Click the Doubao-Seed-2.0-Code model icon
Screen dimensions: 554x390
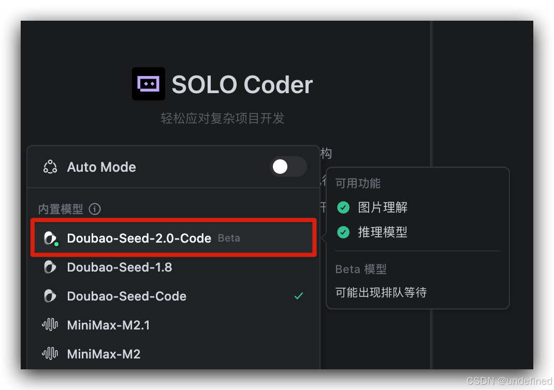tap(50, 238)
